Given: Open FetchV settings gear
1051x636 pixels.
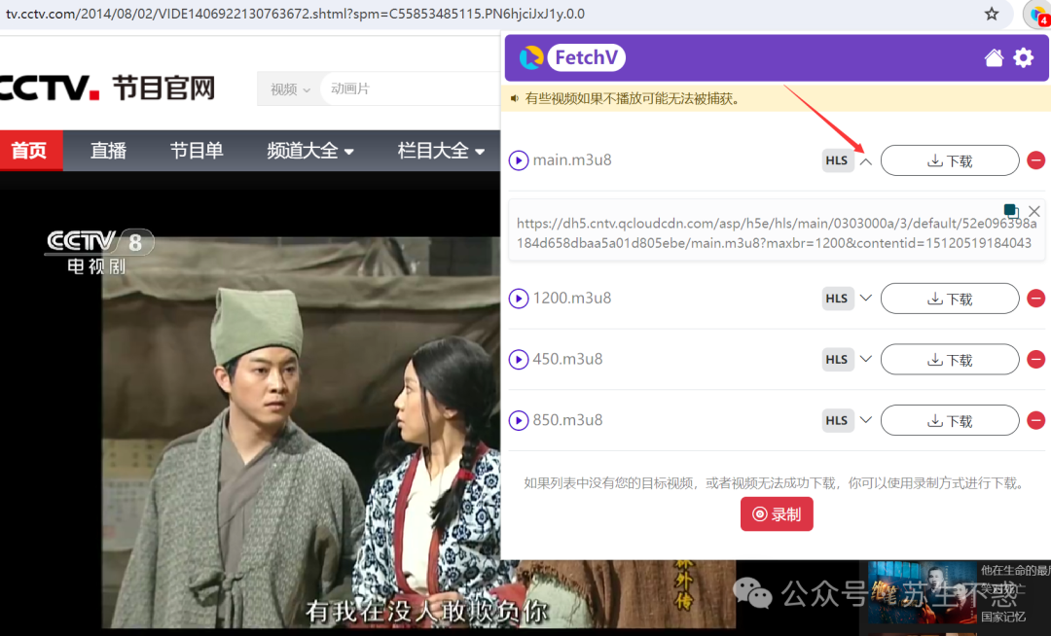Looking at the screenshot, I should click(x=1024, y=58).
